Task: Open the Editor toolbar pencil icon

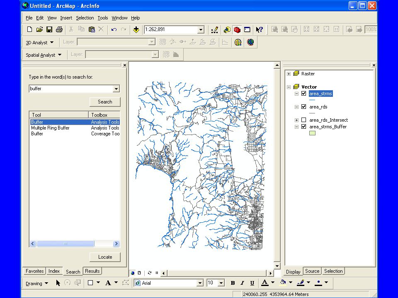Action: point(215,30)
